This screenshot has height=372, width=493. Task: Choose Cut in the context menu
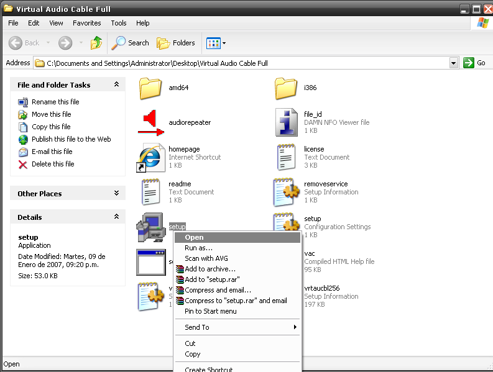tap(237, 343)
